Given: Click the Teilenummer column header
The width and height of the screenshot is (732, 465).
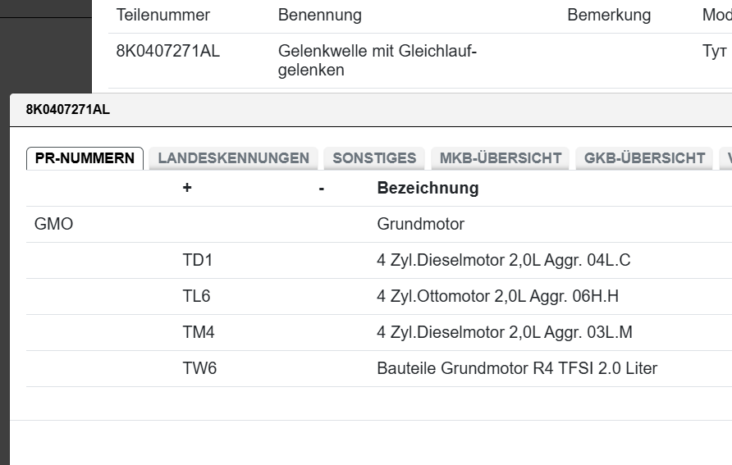Looking at the screenshot, I should (x=163, y=15).
